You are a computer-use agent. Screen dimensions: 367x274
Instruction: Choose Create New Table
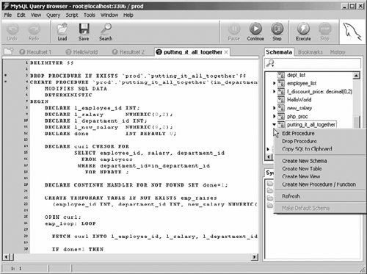click(x=302, y=169)
